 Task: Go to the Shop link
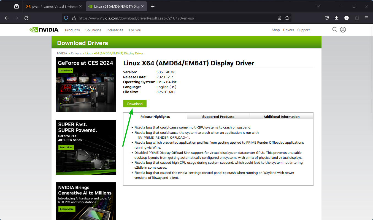(x=276, y=30)
